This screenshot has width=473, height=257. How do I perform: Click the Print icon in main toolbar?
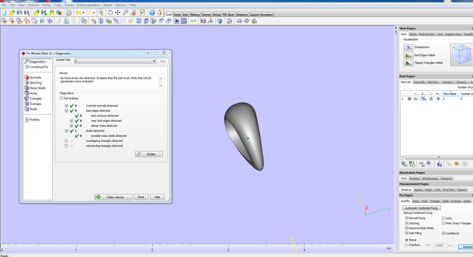68,13
